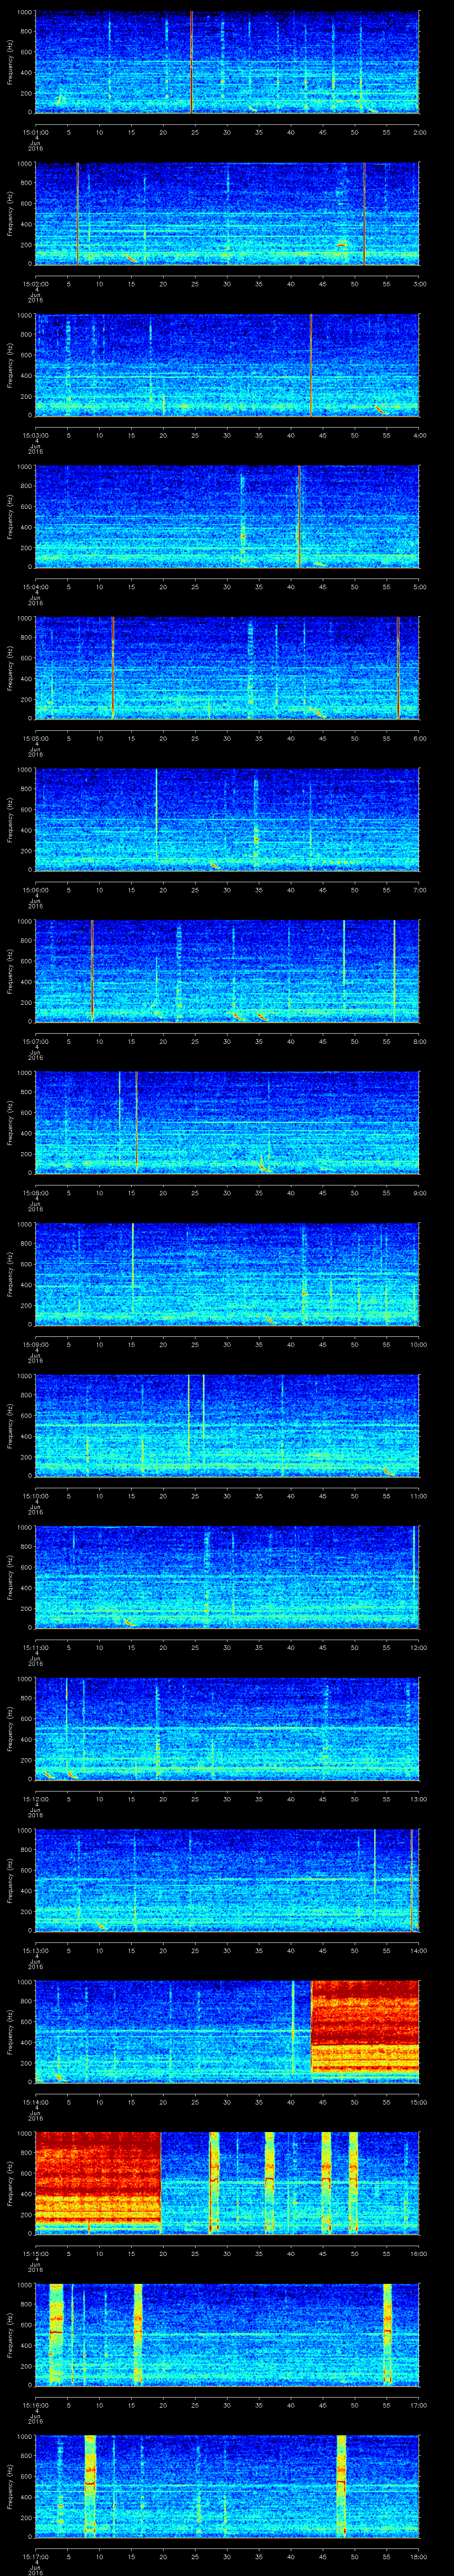Click the spectrogram panel starting at 15:12:00
454x2576 pixels.
227,1729
